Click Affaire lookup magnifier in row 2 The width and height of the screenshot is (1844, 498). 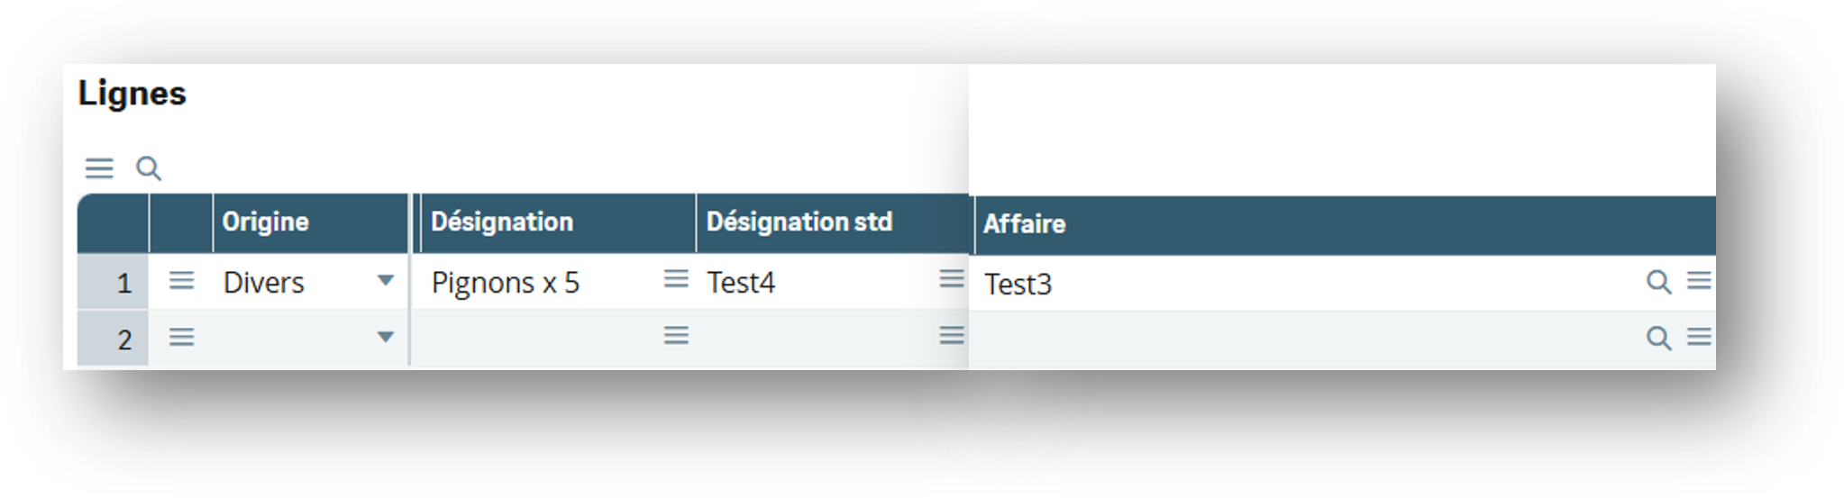point(1658,339)
